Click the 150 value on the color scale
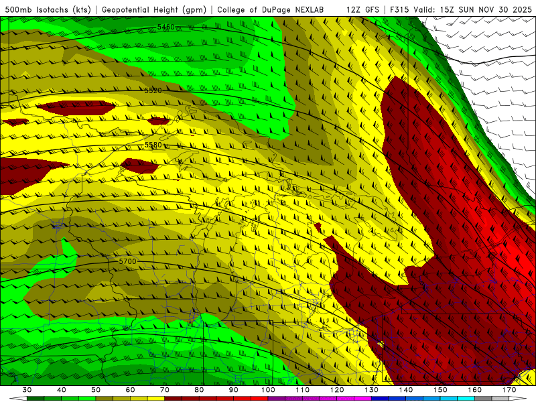Viewport: 536px width, 402px height. tap(440, 390)
